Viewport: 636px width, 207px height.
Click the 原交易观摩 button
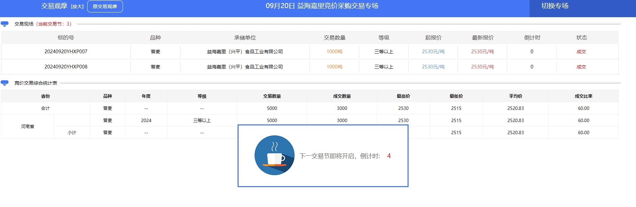point(105,6)
